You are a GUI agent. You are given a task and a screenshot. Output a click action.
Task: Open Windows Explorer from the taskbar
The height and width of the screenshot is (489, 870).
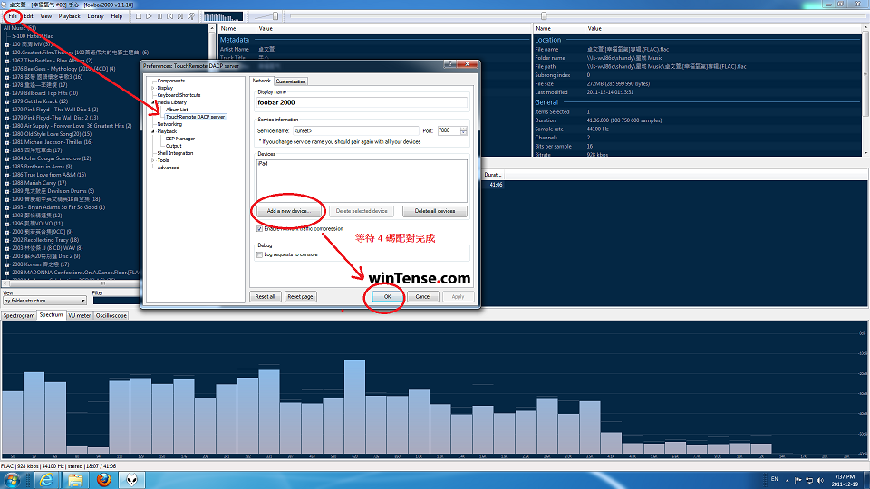point(75,480)
